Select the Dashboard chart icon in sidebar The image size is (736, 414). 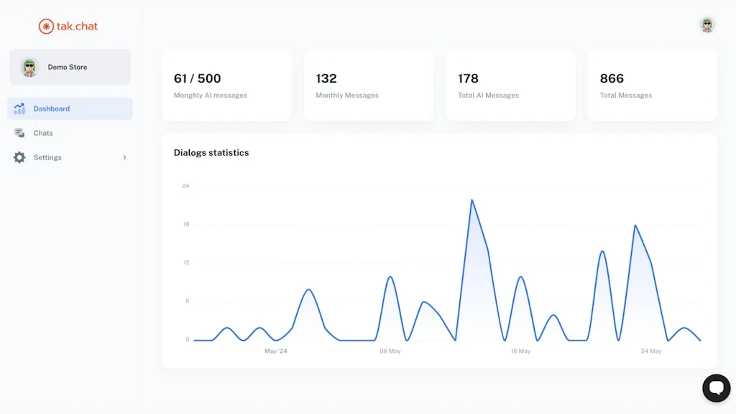pos(19,109)
